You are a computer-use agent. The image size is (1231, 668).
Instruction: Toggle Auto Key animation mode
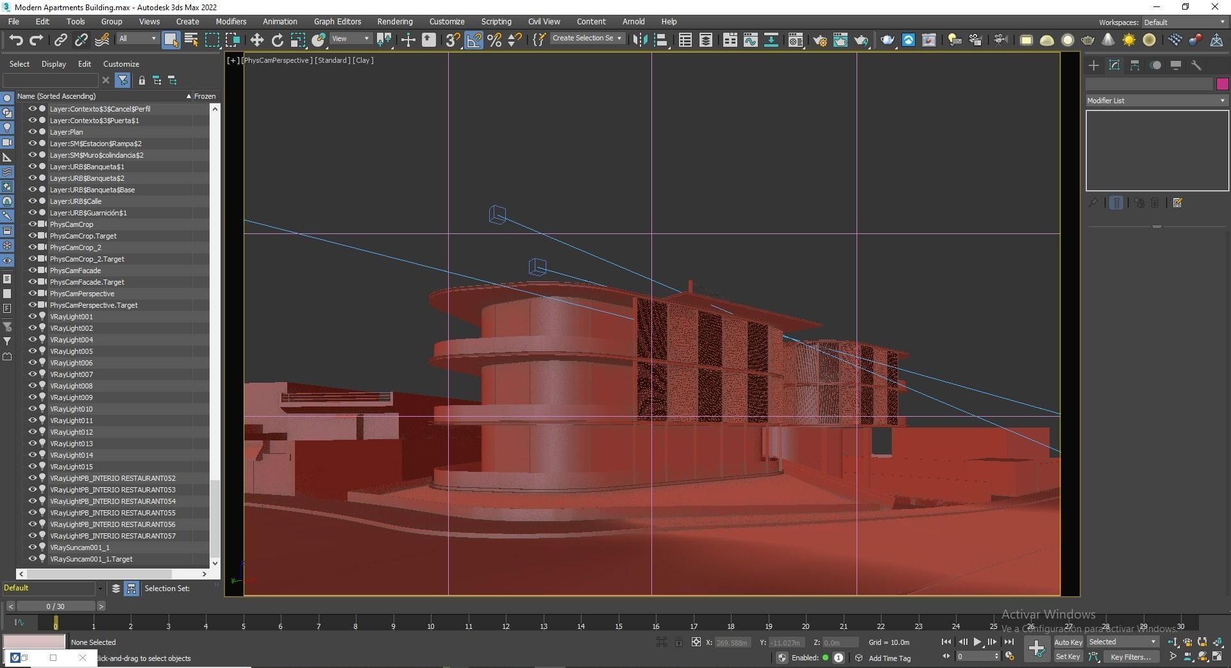[x=1068, y=642]
